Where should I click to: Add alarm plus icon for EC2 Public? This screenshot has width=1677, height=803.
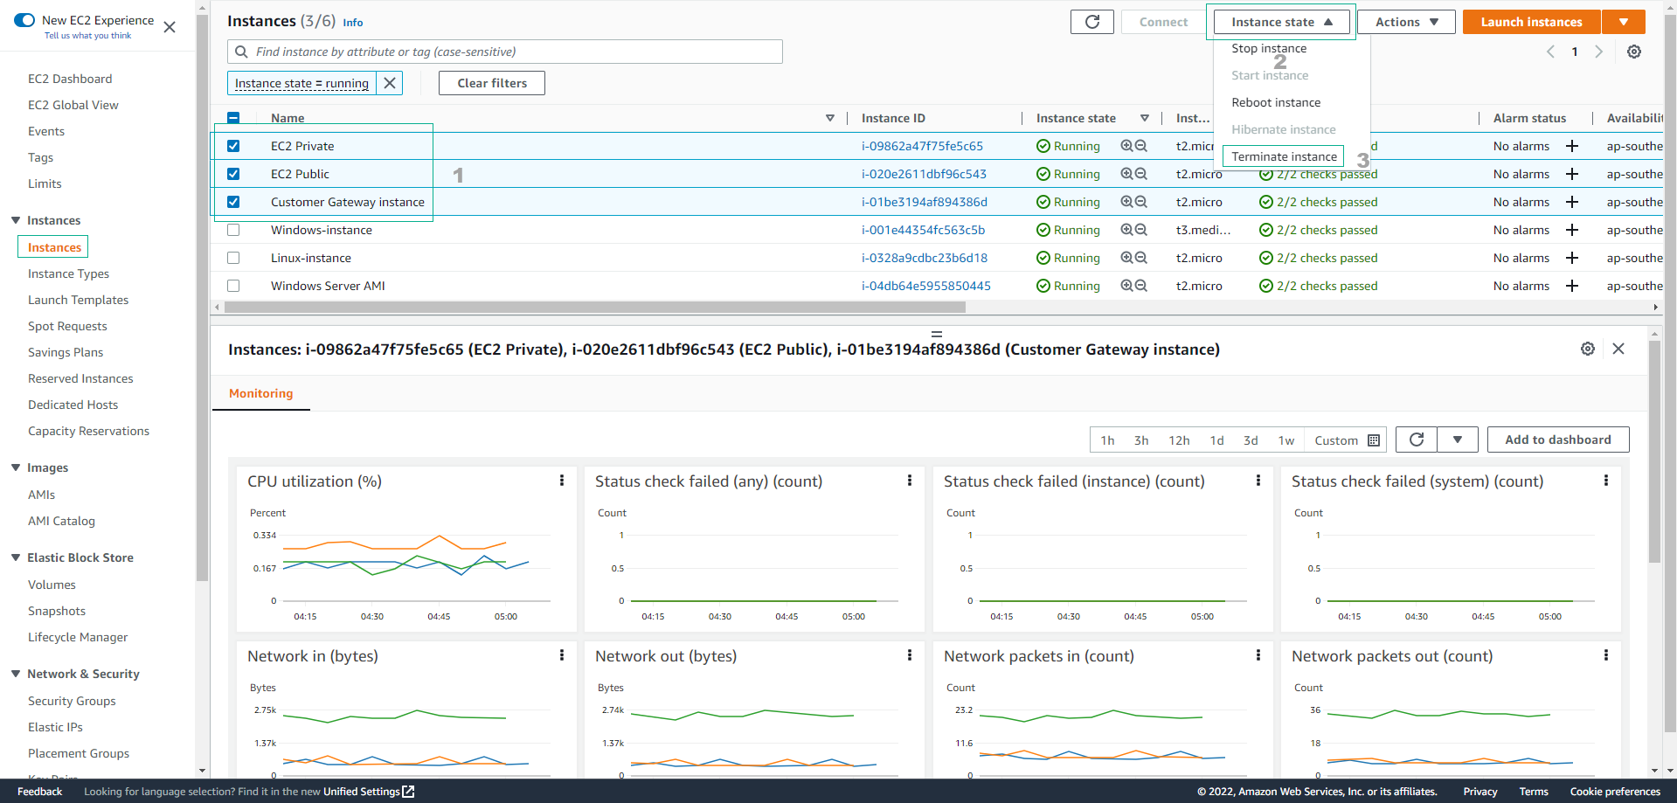point(1571,174)
